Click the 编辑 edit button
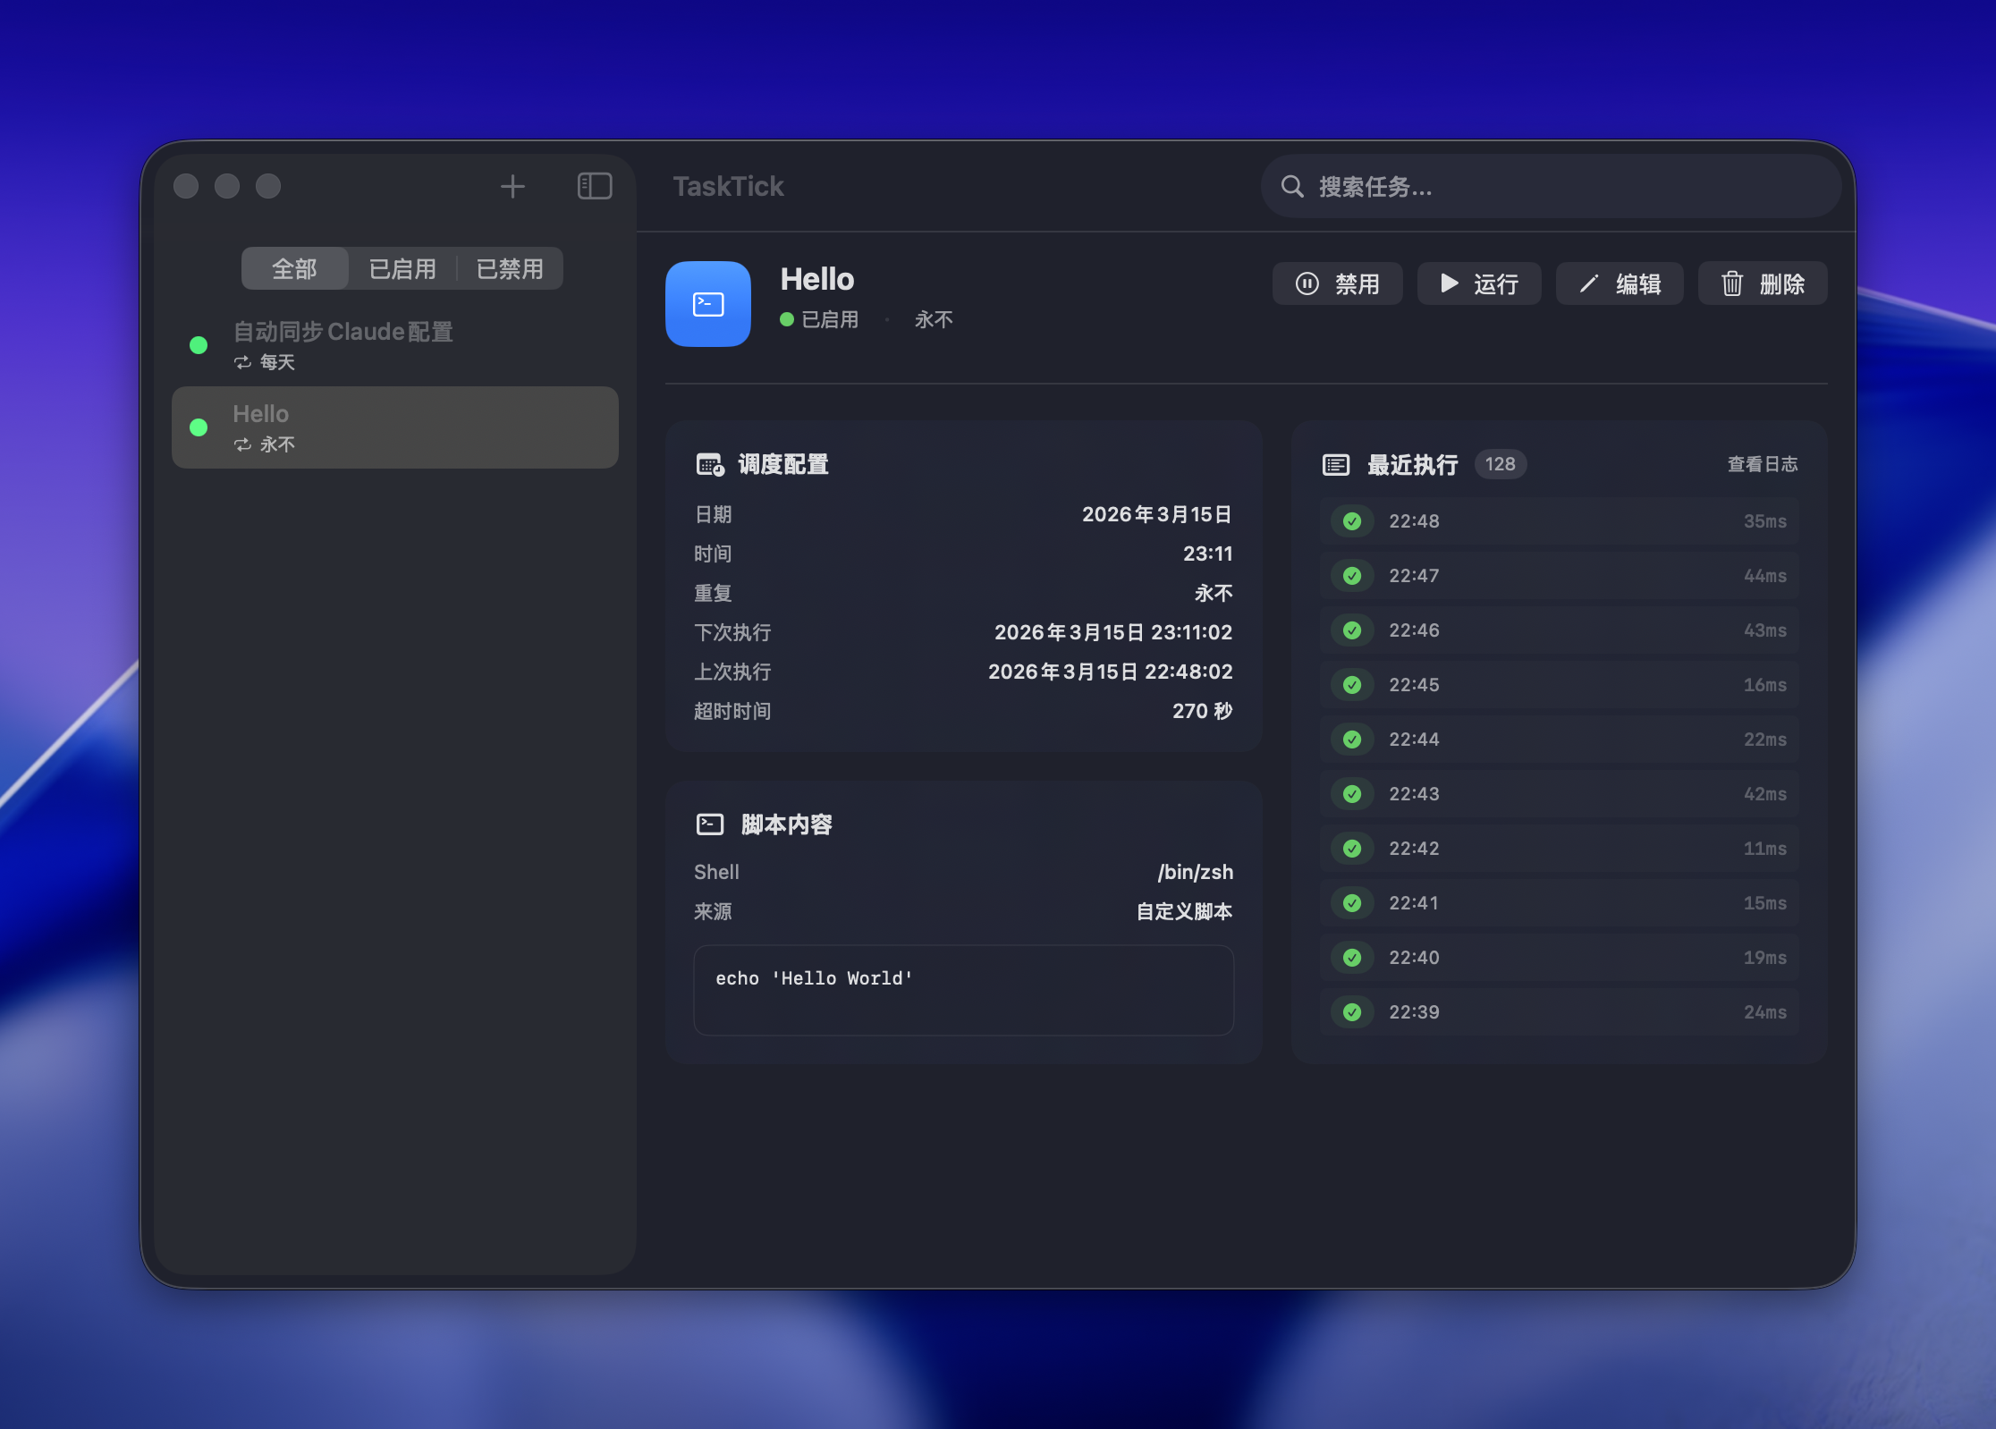This screenshot has width=1996, height=1429. click(1620, 284)
